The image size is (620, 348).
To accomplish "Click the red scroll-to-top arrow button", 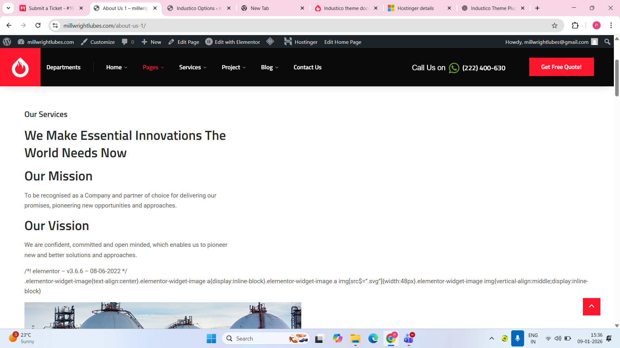I will 591,306.
